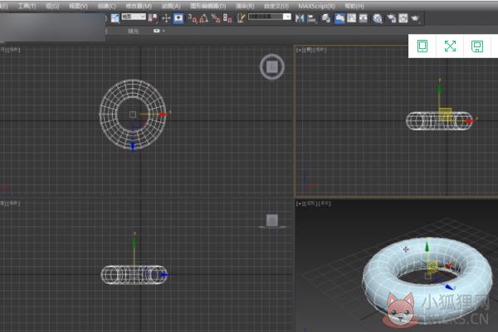Click the green save icon in the overlay
498x332 pixels.
point(477,46)
